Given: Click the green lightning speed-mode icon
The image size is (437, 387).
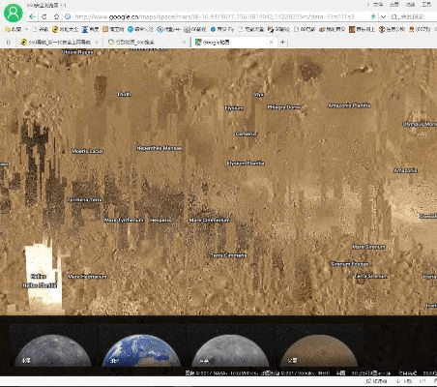Looking at the screenshot, I should click(373, 16).
